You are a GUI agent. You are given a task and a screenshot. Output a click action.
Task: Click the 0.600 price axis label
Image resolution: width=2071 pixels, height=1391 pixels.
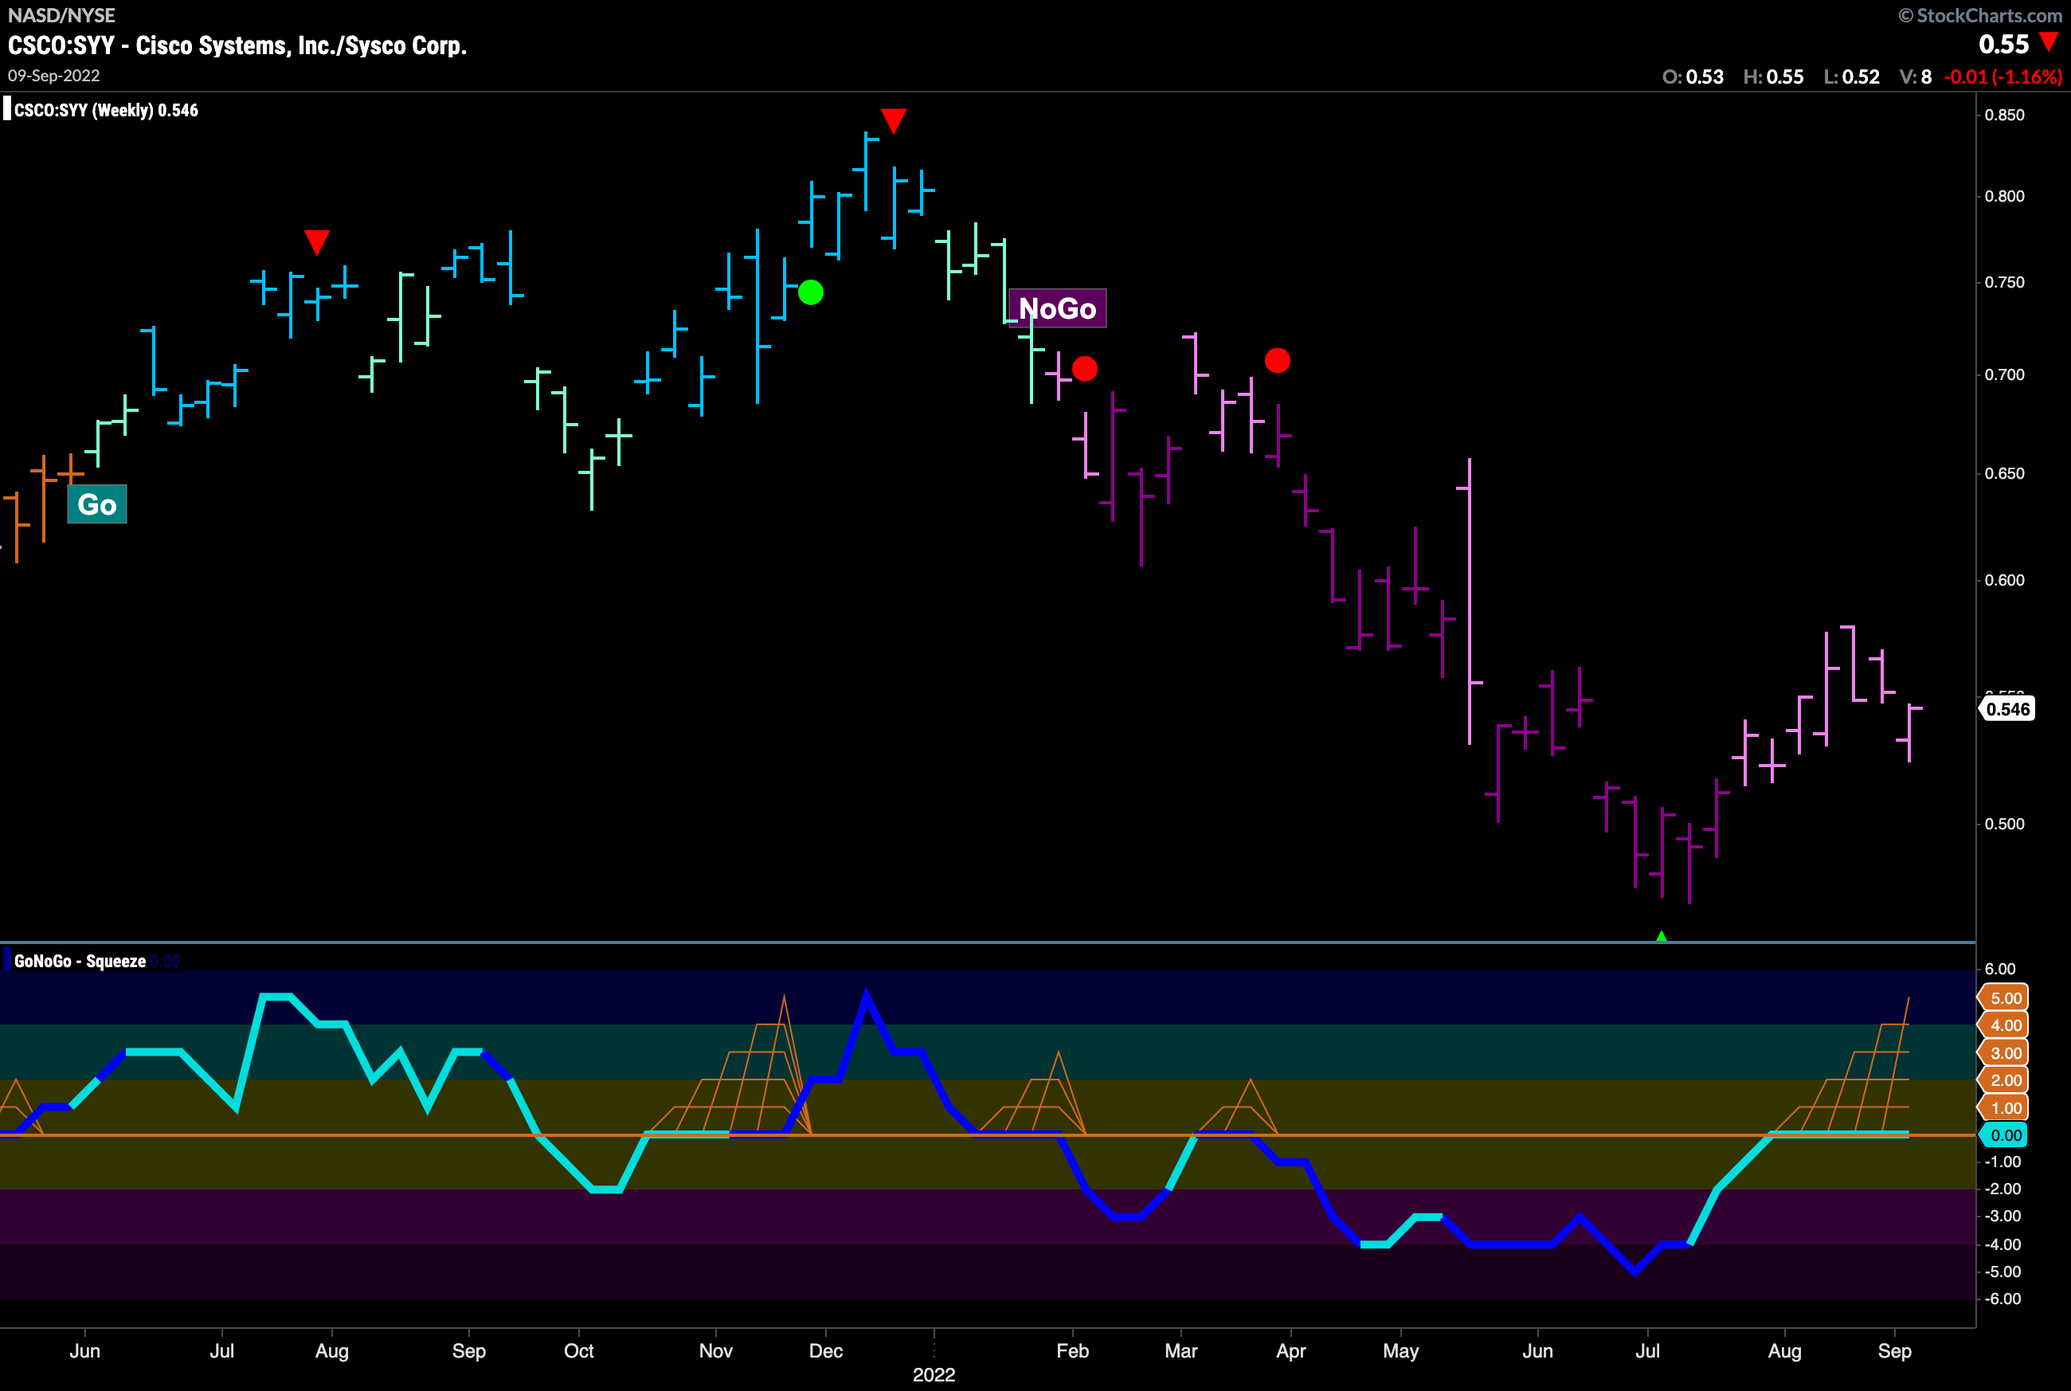[x=2004, y=580]
